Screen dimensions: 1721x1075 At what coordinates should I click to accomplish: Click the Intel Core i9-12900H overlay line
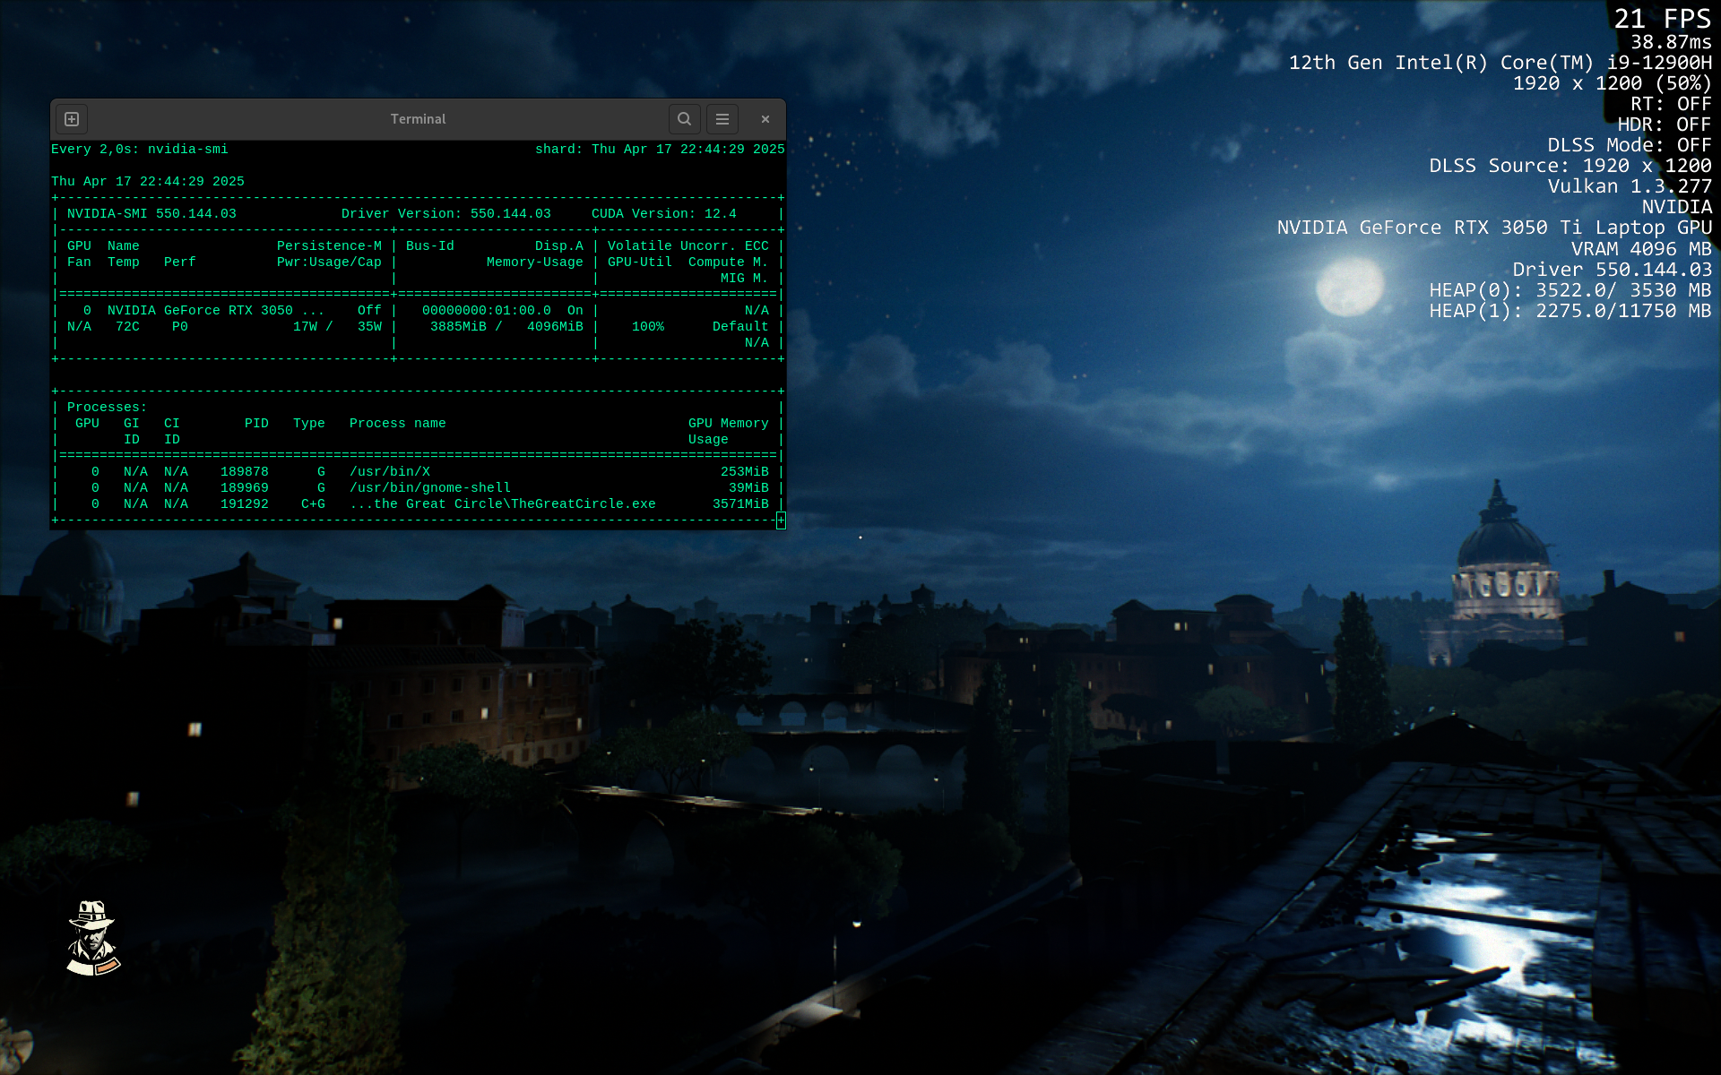[1500, 63]
